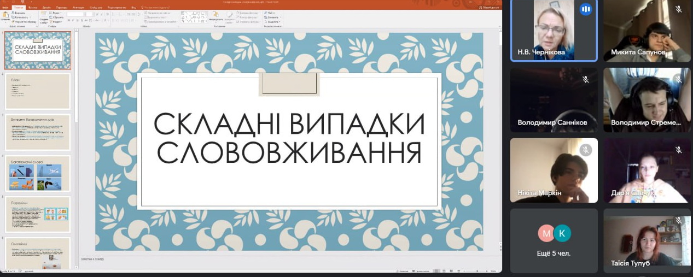
Task: Toggle muted mic icon on Нікіта Маркін tile
Action: (x=586, y=150)
